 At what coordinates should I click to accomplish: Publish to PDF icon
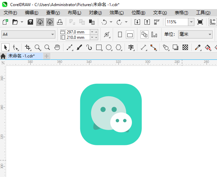pyautogui.click(x=157, y=22)
